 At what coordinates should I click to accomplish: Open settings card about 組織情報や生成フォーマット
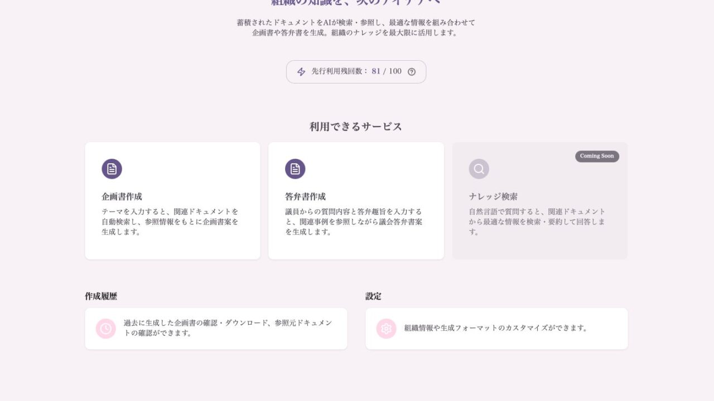click(x=496, y=329)
